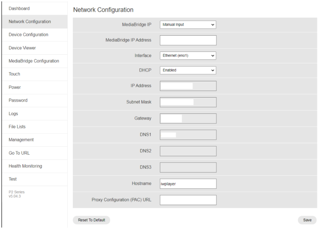Open Health Monitoring page
The height and width of the screenshot is (231, 321).
click(x=35, y=166)
